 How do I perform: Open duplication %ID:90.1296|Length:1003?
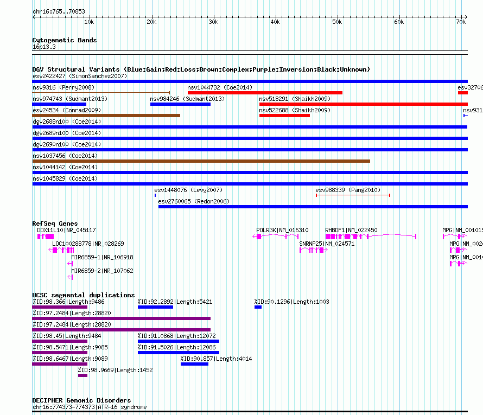pyautogui.click(x=258, y=307)
